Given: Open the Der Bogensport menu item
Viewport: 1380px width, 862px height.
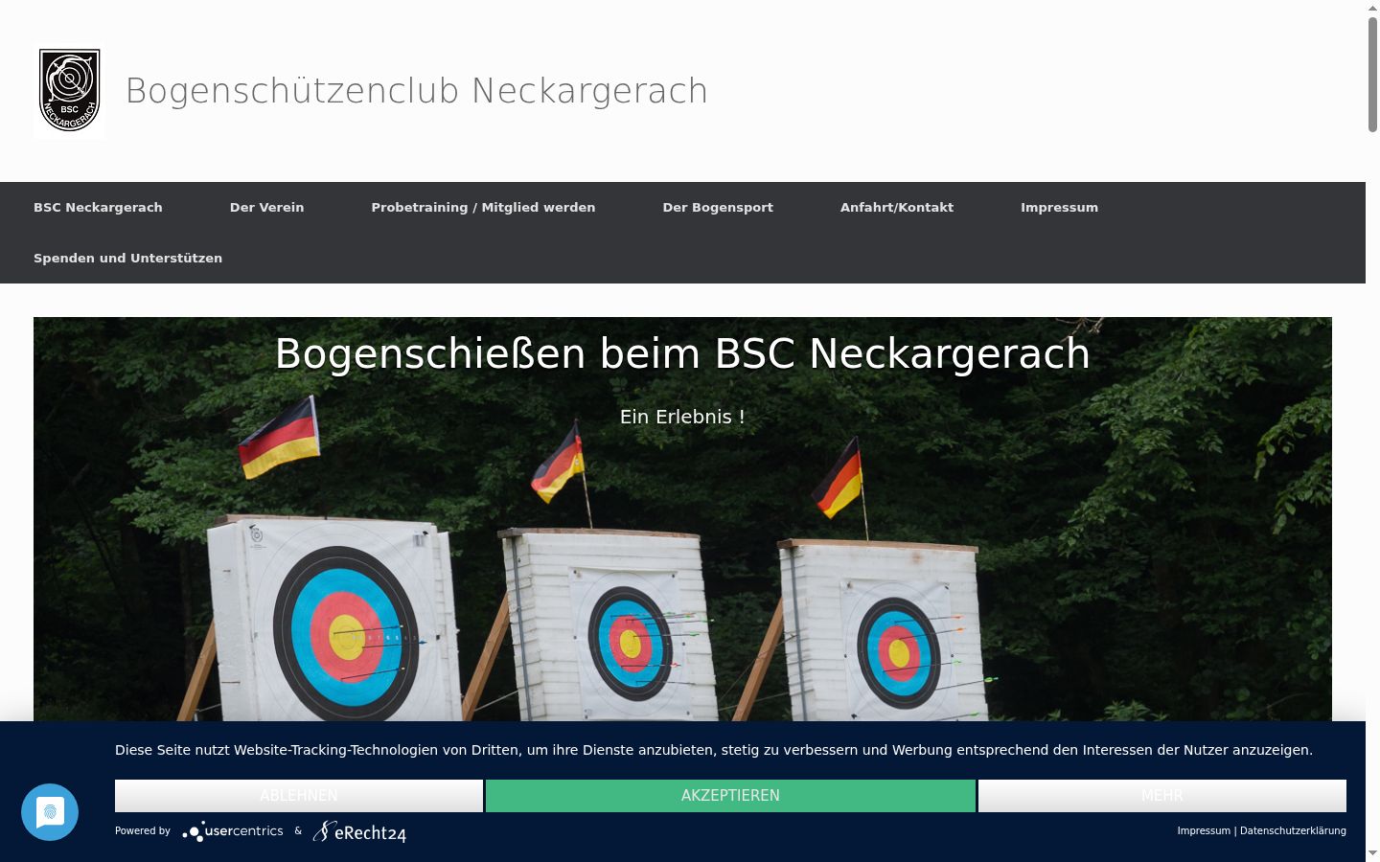Looking at the screenshot, I should pyautogui.click(x=718, y=208).
